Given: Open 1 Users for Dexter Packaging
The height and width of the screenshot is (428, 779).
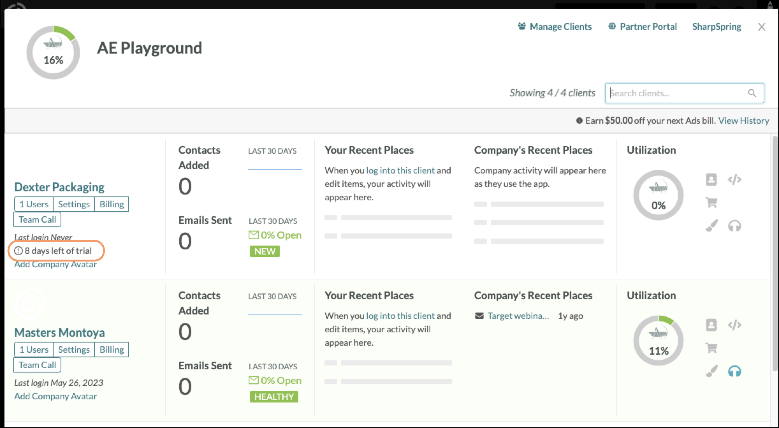Looking at the screenshot, I should coord(34,204).
